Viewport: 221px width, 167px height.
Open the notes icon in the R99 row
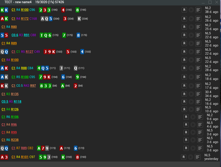point(200,132)
